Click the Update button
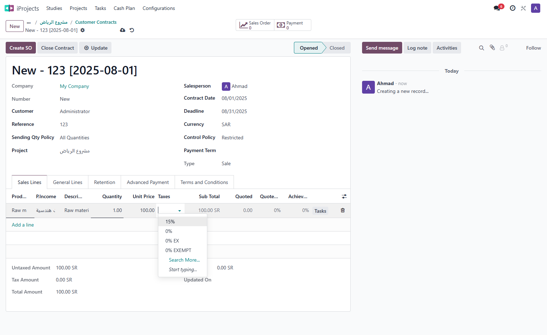Screen dimensions: 547x335 click(x=95, y=48)
